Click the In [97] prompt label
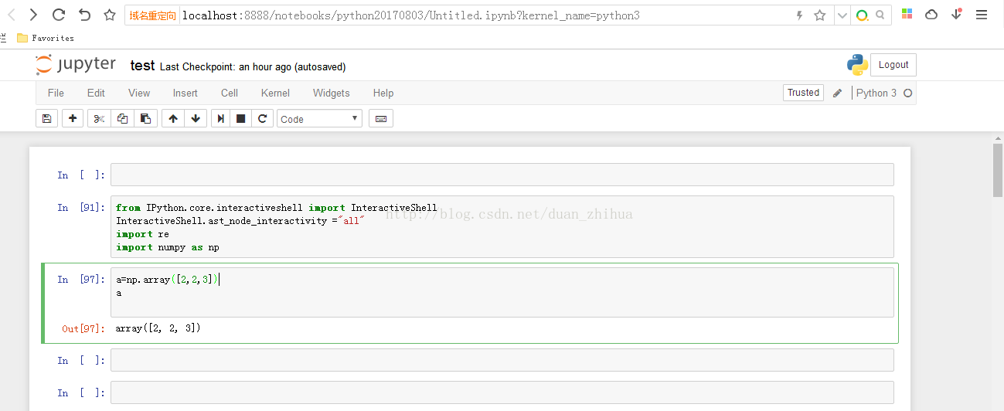Image resolution: width=1004 pixels, height=411 pixels. tap(80, 279)
